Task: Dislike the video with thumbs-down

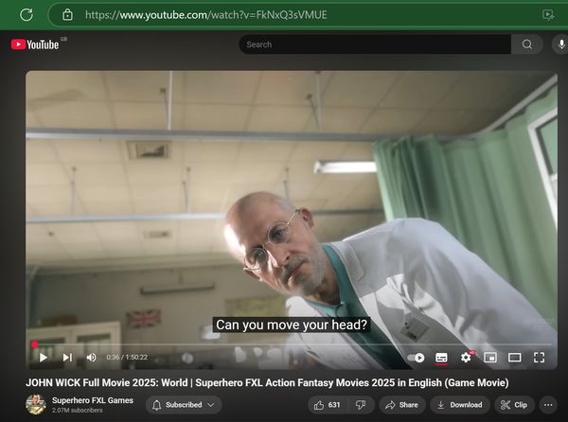Action: click(x=361, y=405)
